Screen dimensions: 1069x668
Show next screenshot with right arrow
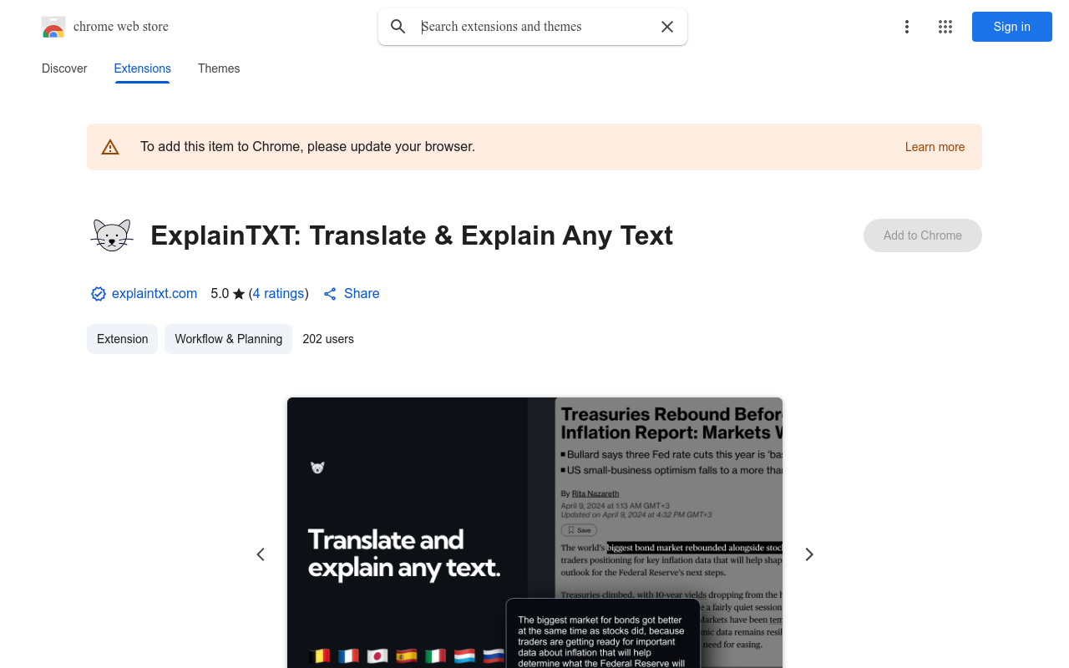808,554
